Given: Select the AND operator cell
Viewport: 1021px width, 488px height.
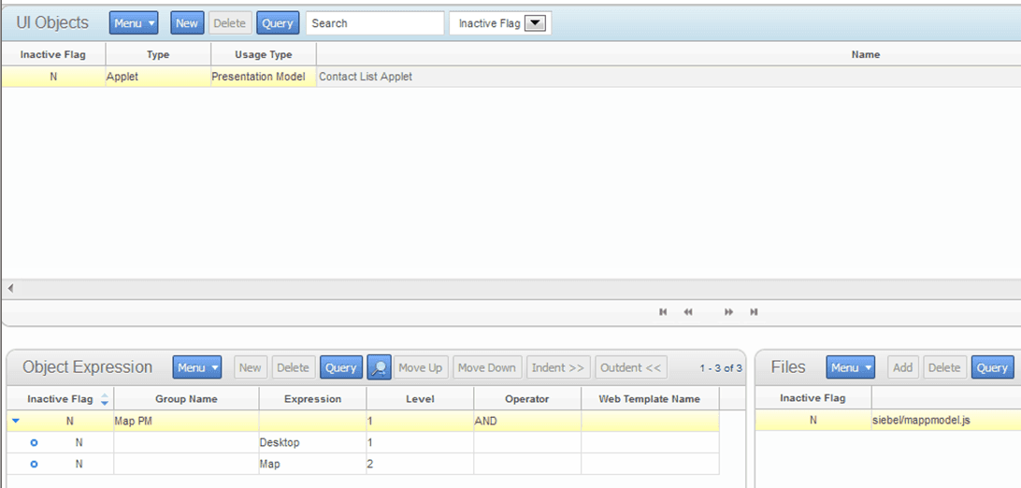Looking at the screenshot, I should tap(527, 421).
